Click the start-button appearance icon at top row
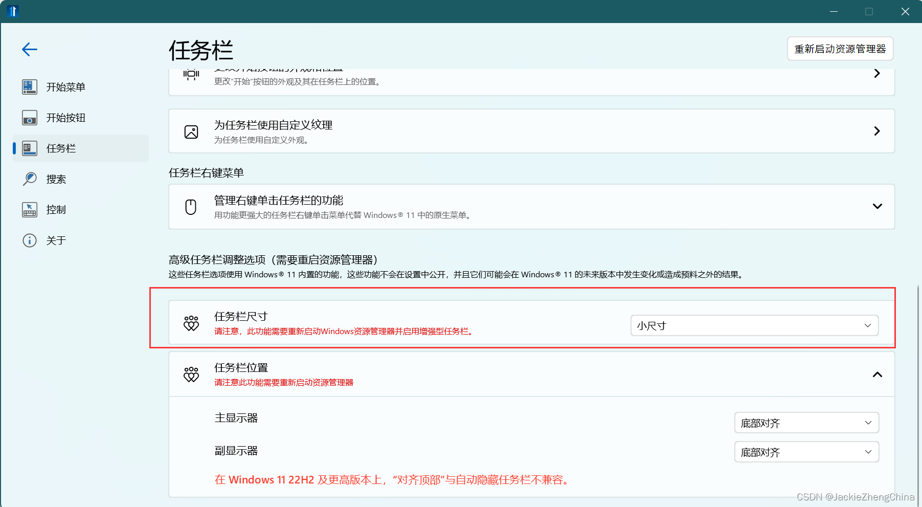 191,75
